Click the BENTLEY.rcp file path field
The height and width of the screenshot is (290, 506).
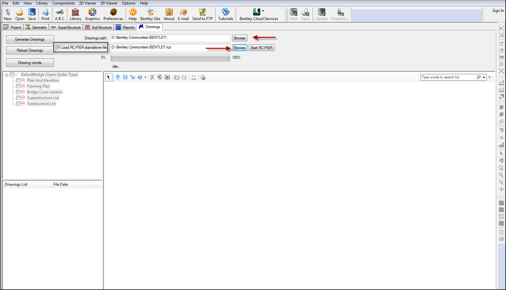coord(170,47)
